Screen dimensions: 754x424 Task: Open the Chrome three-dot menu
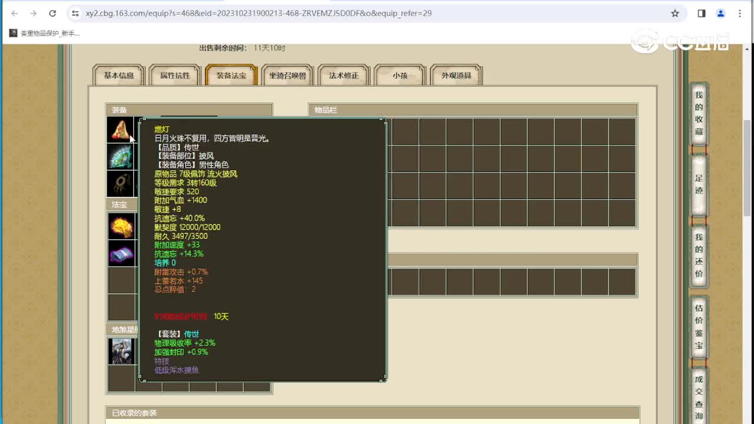point(740,13)
